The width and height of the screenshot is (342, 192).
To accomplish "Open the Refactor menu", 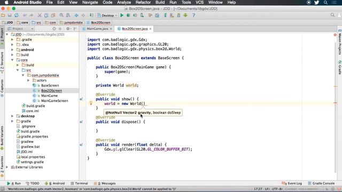I will pyautogui.click(x=143, y=2).
